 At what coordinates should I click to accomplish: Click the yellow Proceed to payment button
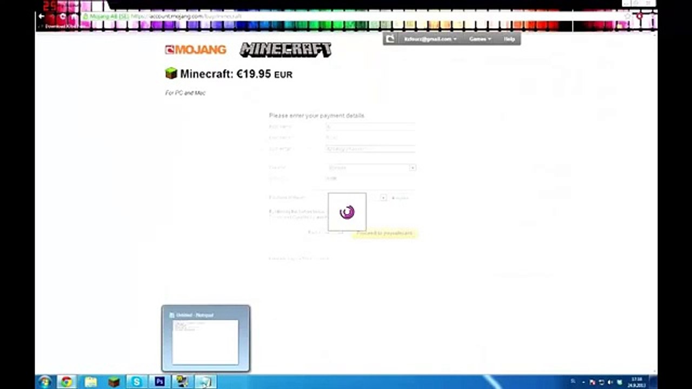384,233
